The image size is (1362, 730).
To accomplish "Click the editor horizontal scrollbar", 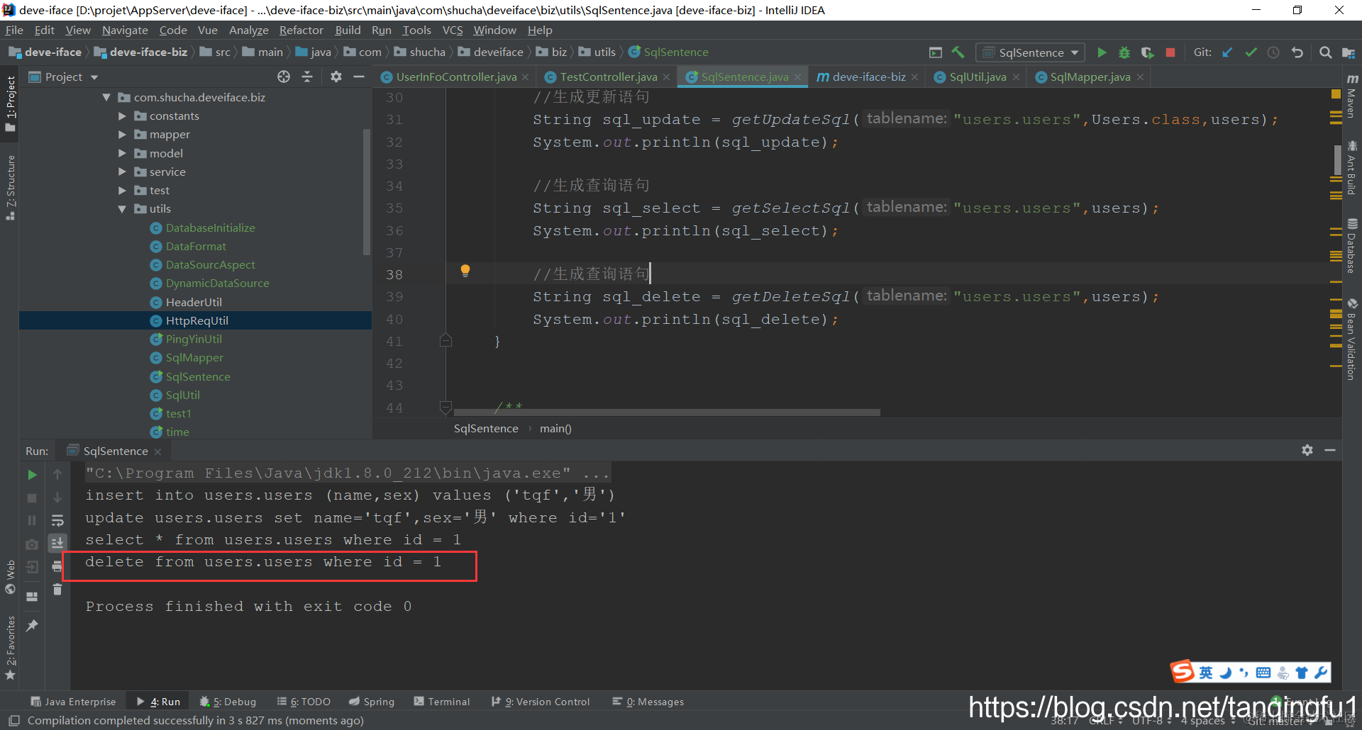I will click(667, 412).
